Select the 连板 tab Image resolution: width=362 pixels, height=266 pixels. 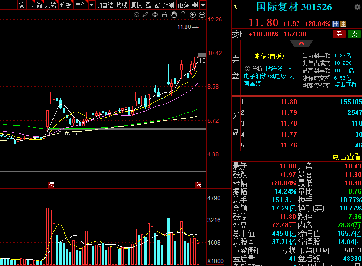(66, 5)
